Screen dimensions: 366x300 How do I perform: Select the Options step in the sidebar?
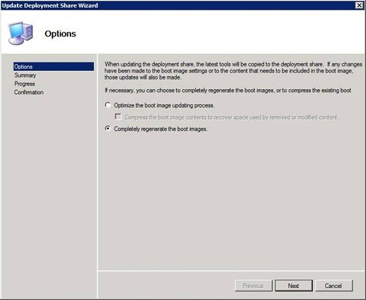pos(53,66)
